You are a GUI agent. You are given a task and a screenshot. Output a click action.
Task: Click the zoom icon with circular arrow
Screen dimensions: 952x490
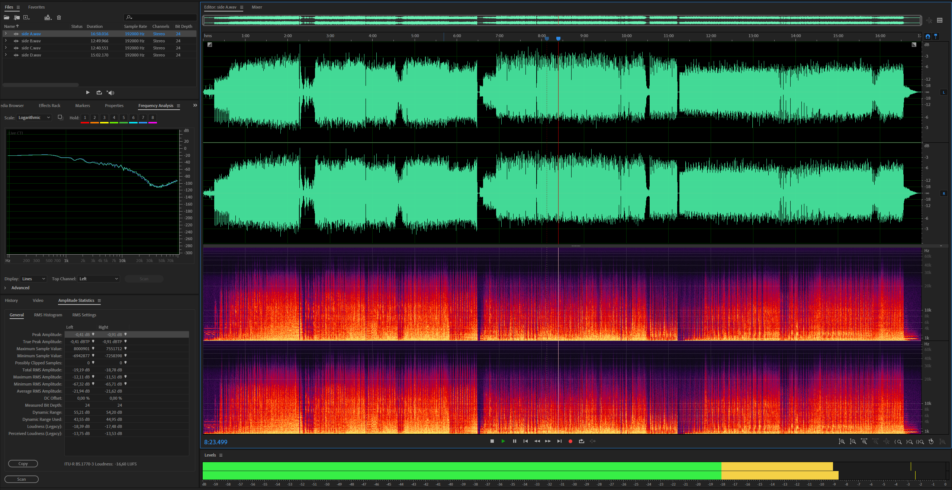(x=931, y=442)
